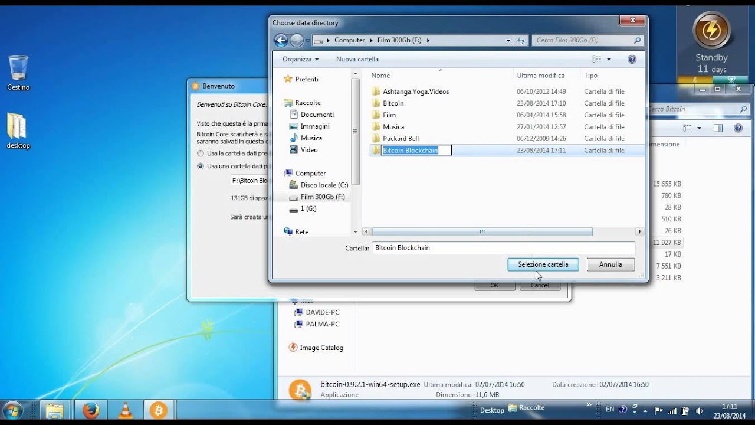Image resolution: width=755 pixels, height=425 pixels.
Task: Click the navigation pane vertical scrollbar
Action: point(356,132)
